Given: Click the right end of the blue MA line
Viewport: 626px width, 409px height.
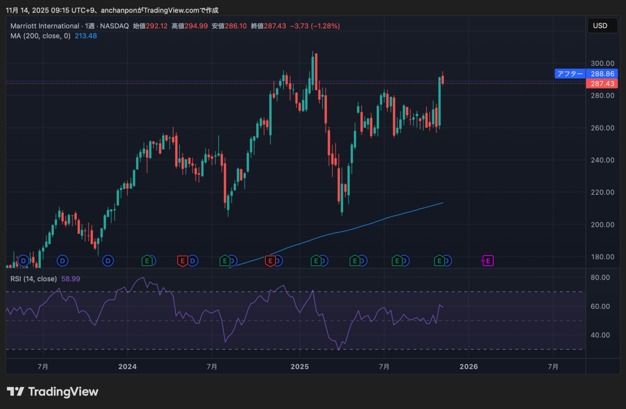Looking at the screenshot, I should point(443,202).
